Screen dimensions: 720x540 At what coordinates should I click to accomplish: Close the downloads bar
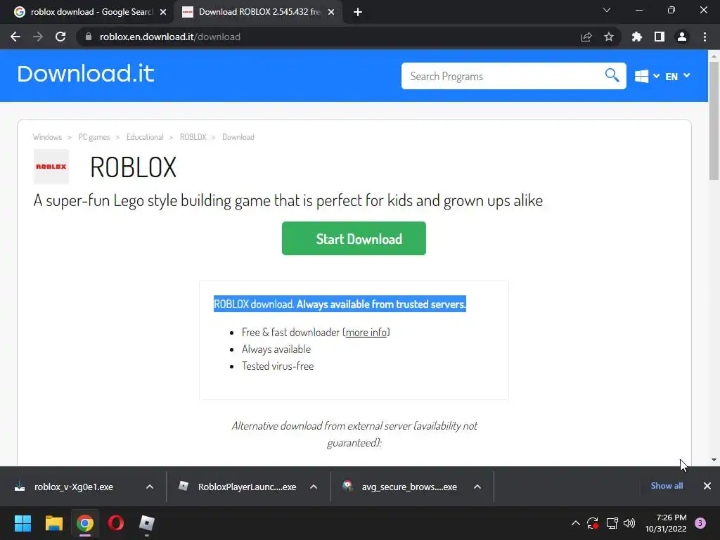tap(707, 486)
